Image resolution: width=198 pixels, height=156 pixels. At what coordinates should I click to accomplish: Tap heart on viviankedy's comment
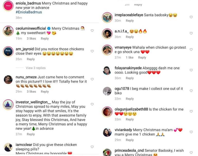[191, 132]
